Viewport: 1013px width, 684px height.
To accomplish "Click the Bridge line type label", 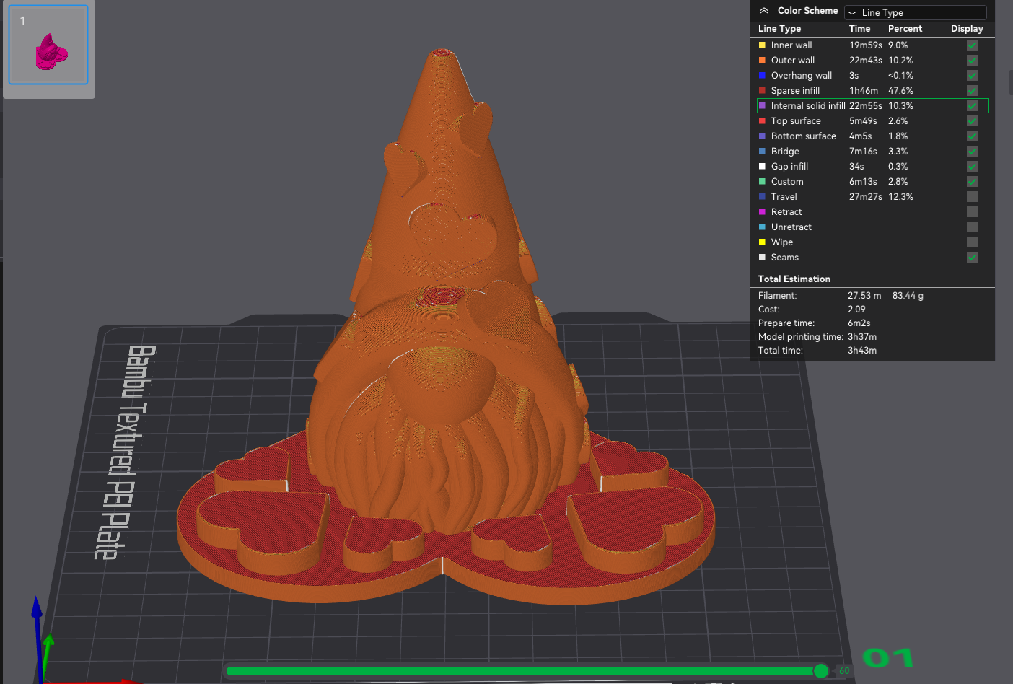I will point(785,151).
